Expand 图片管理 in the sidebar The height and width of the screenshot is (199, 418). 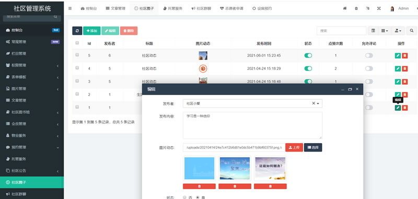(x=32, y=89)
